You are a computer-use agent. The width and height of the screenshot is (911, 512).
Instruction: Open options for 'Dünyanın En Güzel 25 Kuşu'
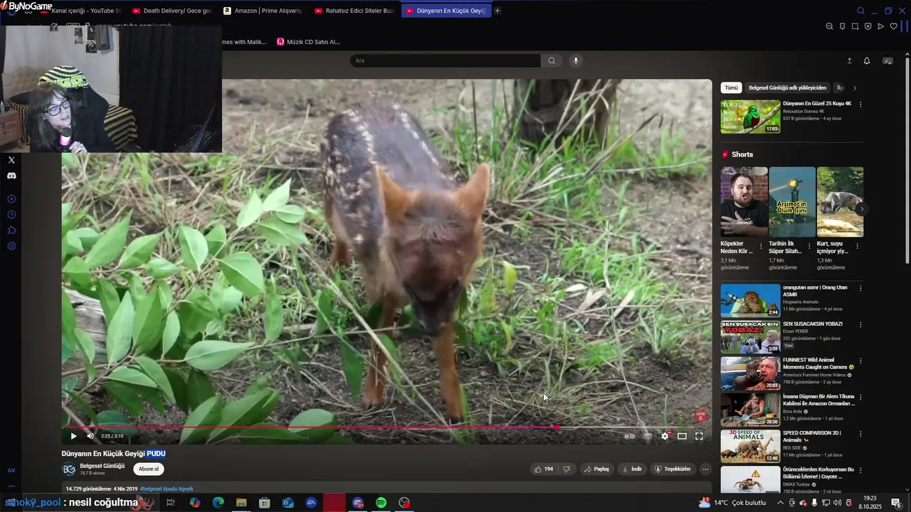[860, 104]
